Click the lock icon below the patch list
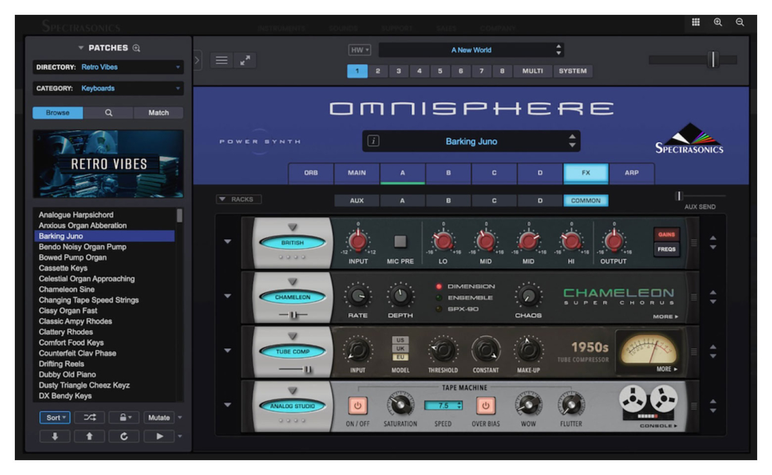This screenshot has height=475, width=772. [123, 418]
